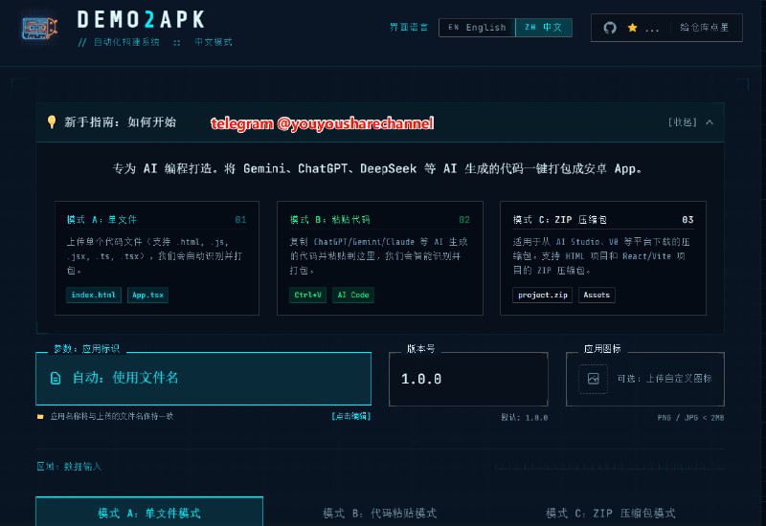Click the PNG / JPG < 2MB hint
766x526 pixels.
[690, 418]
